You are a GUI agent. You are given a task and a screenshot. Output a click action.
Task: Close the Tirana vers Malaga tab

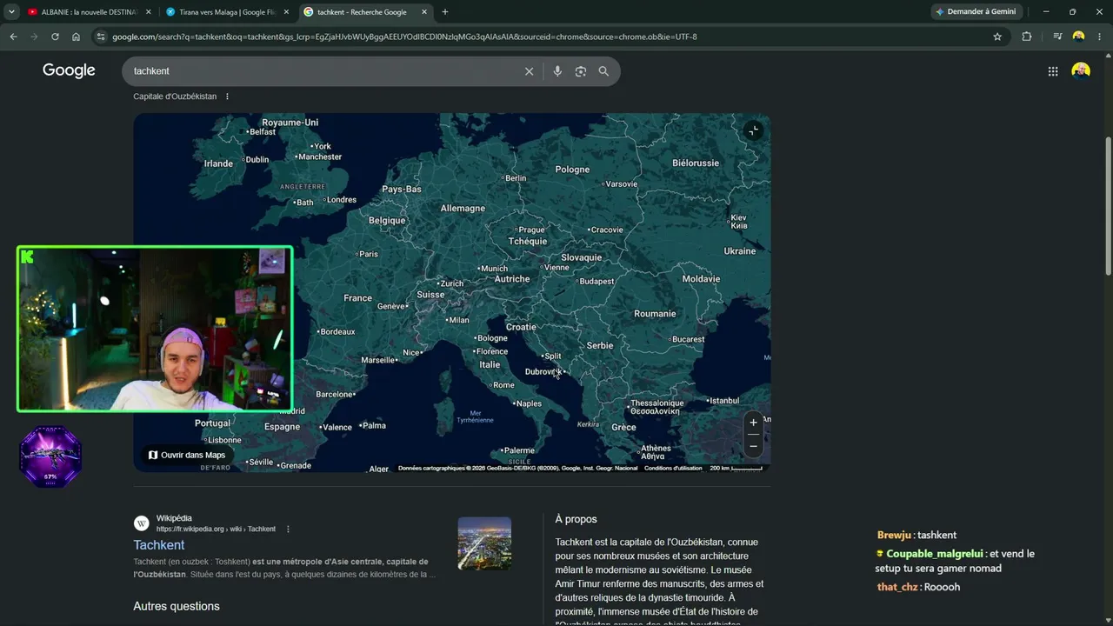[x=286, y=12]
